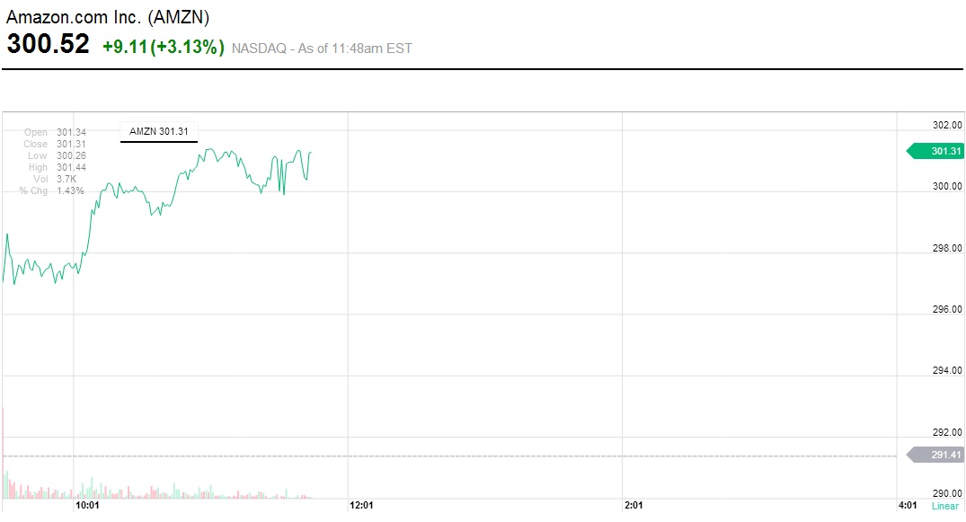Screen dimensions: 966x522
Task: Click the green +9.11 (+3.13%) change
Action: coord(163,47)
